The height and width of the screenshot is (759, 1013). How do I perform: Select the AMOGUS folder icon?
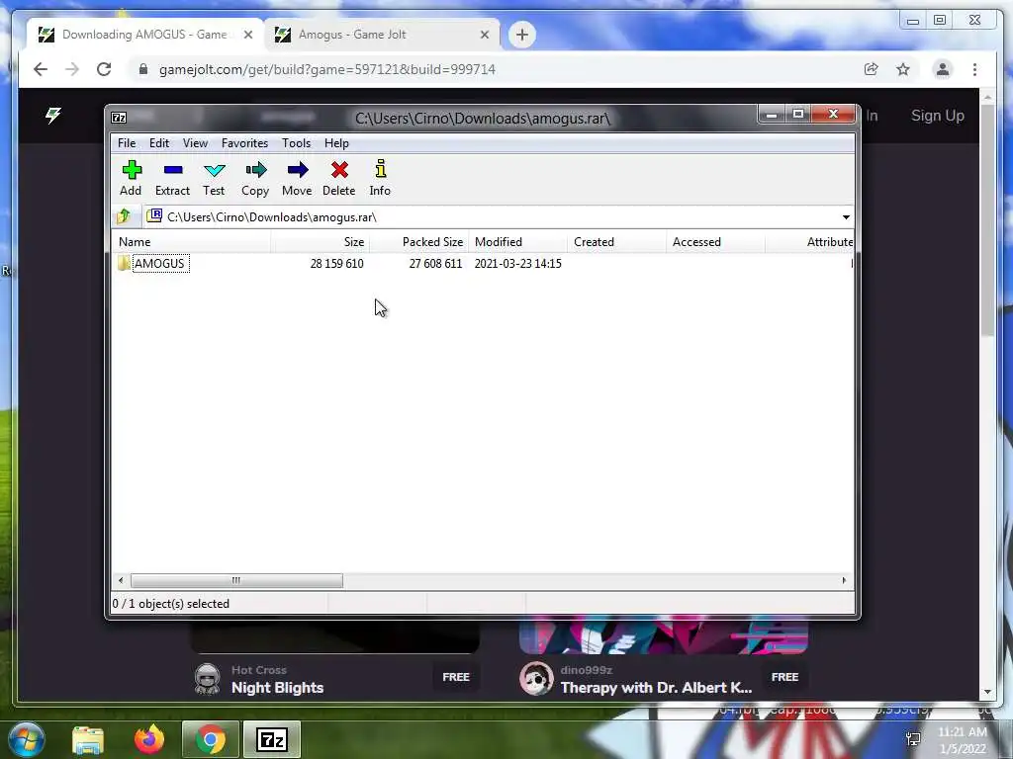pyautogui.click(x=124, y=263)
